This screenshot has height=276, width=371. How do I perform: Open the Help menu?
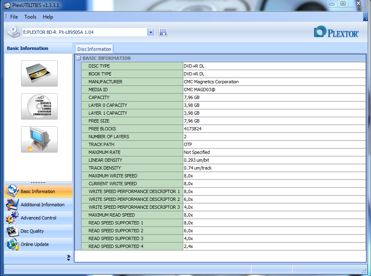coord(48,17)
